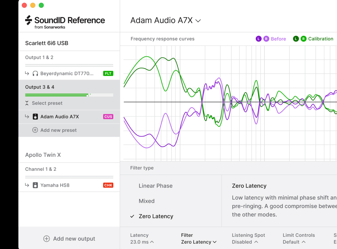Click the headphones icon beside Beyerdynamic DT770
This screenshot has width=337, height=249.
[35, 74]
